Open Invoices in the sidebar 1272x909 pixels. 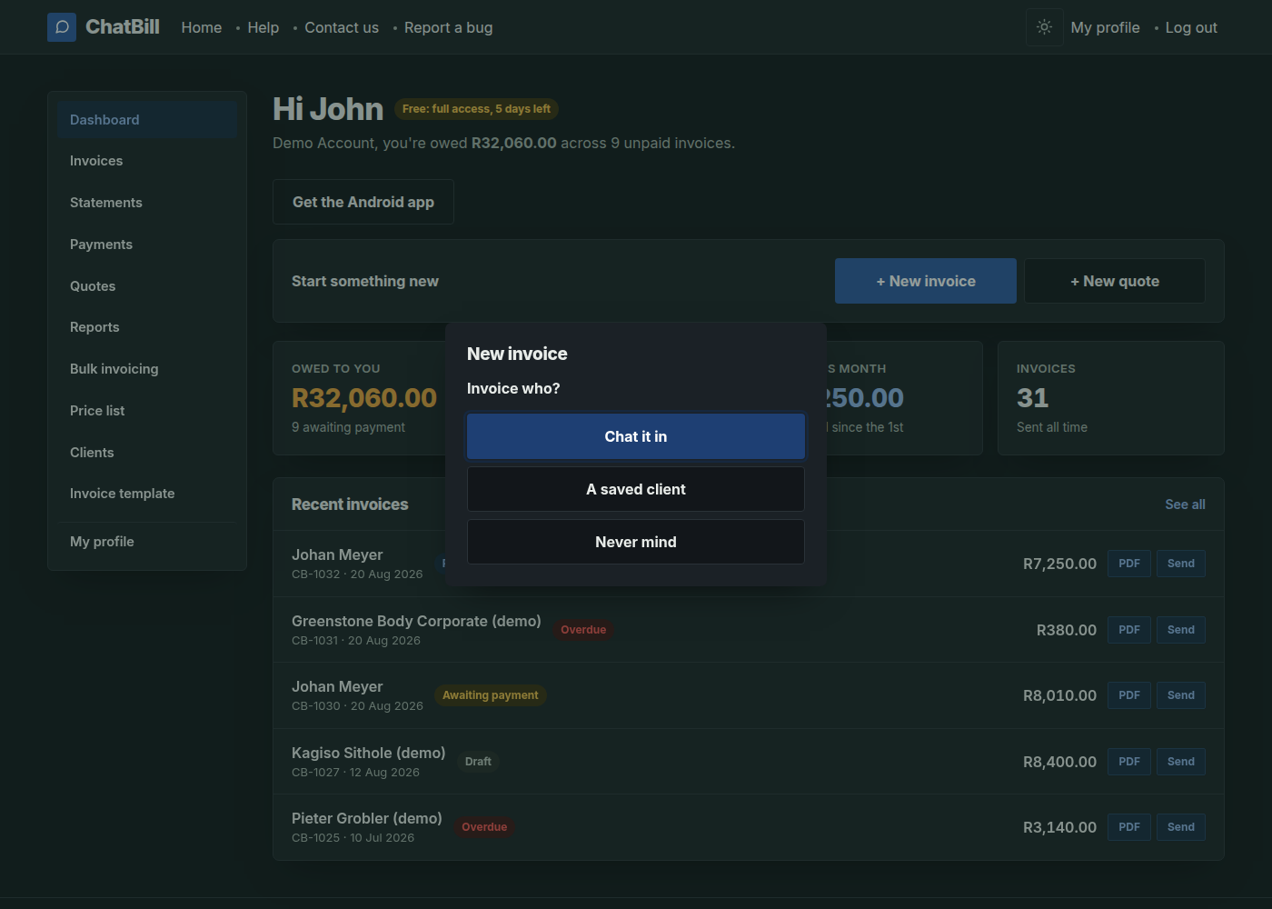click(147, 161)
